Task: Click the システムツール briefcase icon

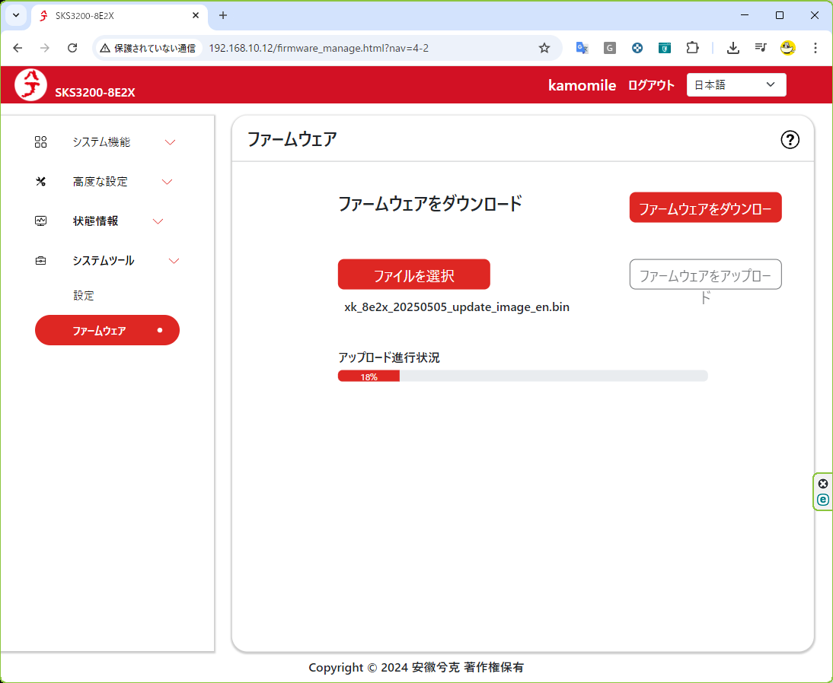Action: coord(40,261)
